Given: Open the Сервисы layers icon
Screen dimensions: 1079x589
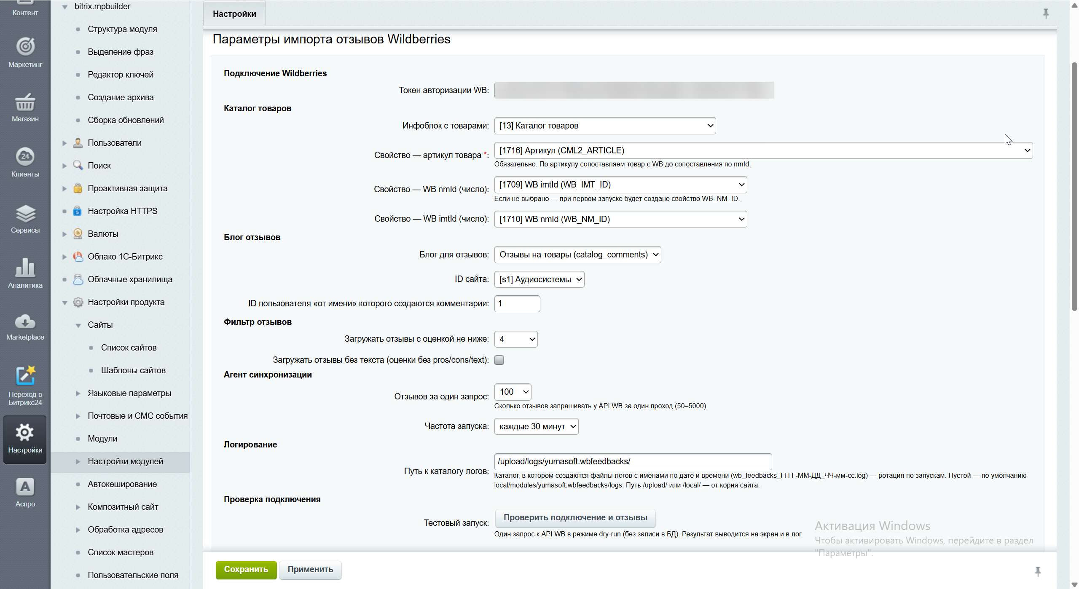Looking at the screenshot, I should 25,213.
